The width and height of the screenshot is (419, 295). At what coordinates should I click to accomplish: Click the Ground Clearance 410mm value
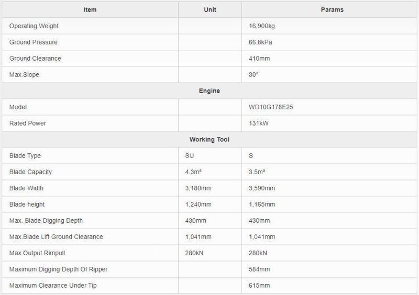pyautogui.click(x=259, y=59)
